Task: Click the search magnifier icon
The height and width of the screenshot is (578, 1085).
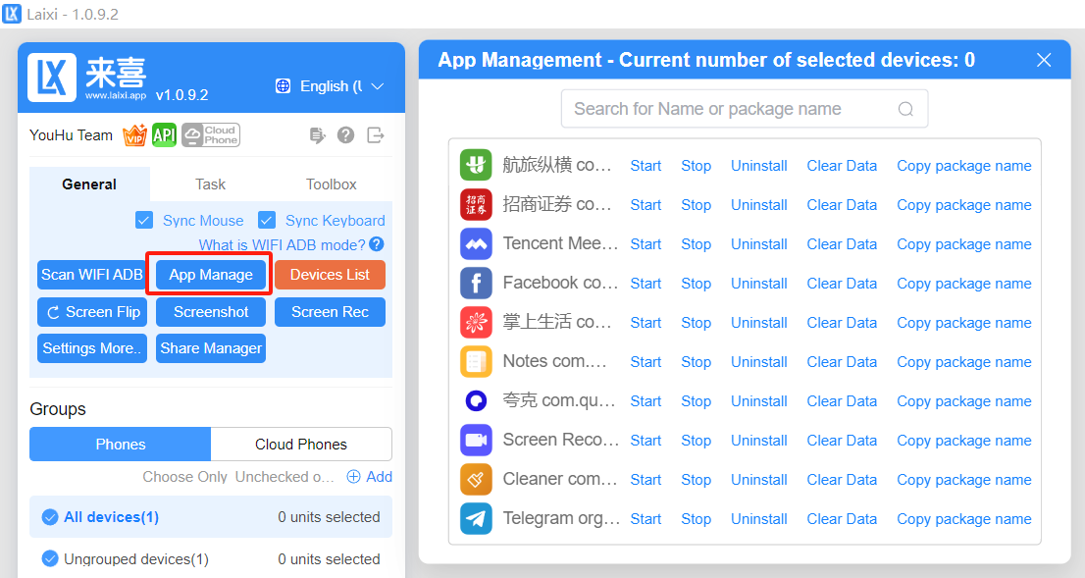Action: coord(905,109)
